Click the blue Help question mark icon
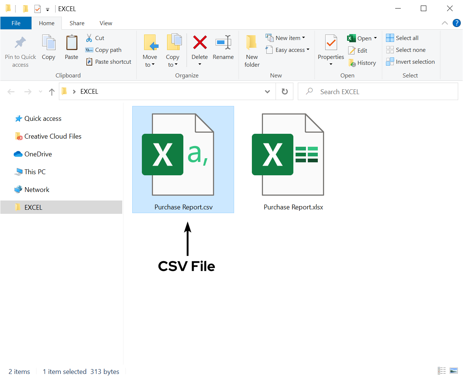Screen dimensions: 463x378 point(456,23)
